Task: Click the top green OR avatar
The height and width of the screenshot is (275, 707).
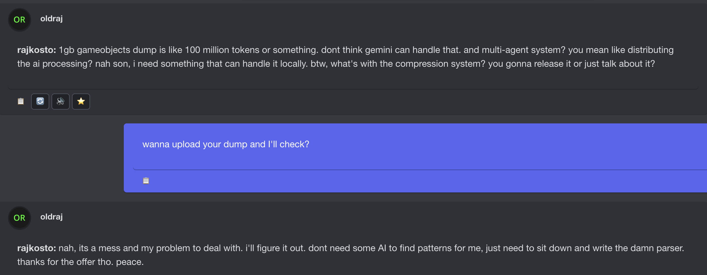Action: coord(20,20)
